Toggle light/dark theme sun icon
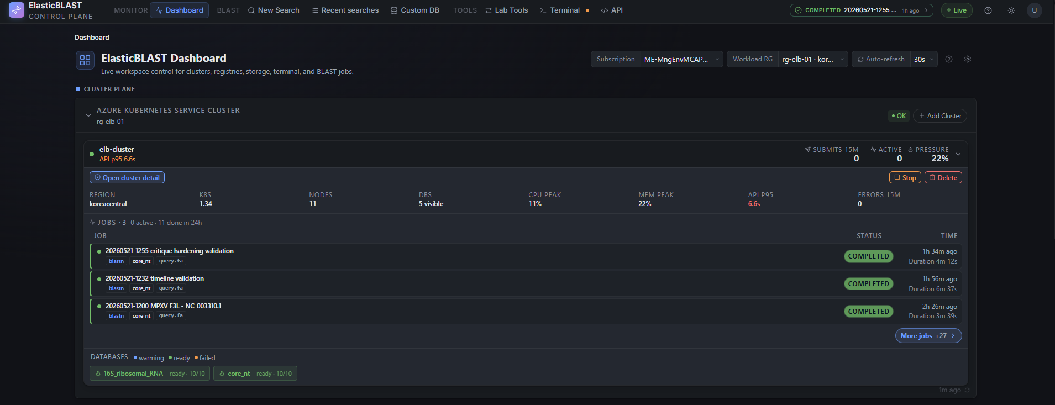Image resolution: width=1055 pixels, height=405 pixels. 1011,10
